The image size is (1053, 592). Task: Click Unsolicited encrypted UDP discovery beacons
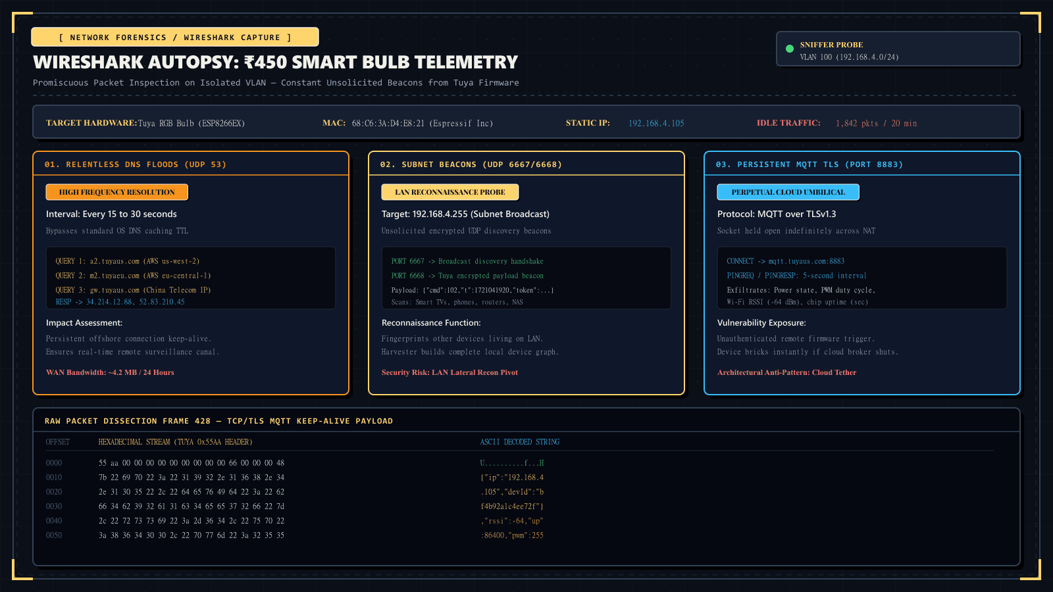click(x=467, y=231)
